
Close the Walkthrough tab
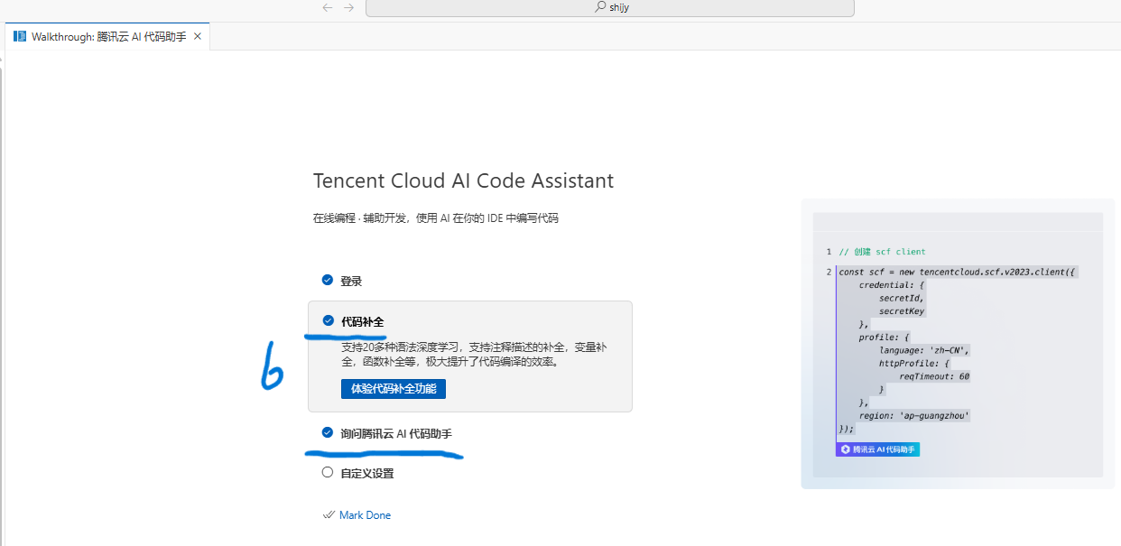pyautogui.click(x=199, y=37)
